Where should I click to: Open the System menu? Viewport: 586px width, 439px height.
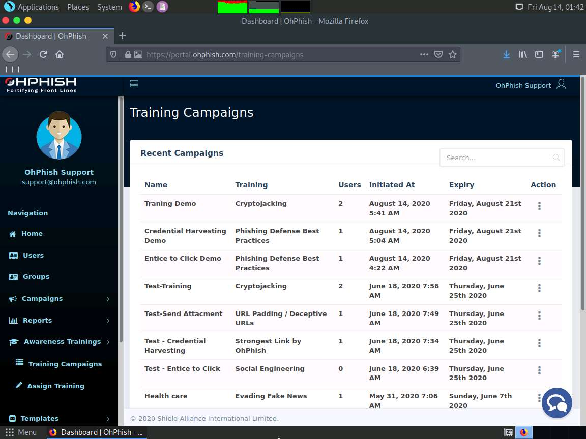click(109, 7)
